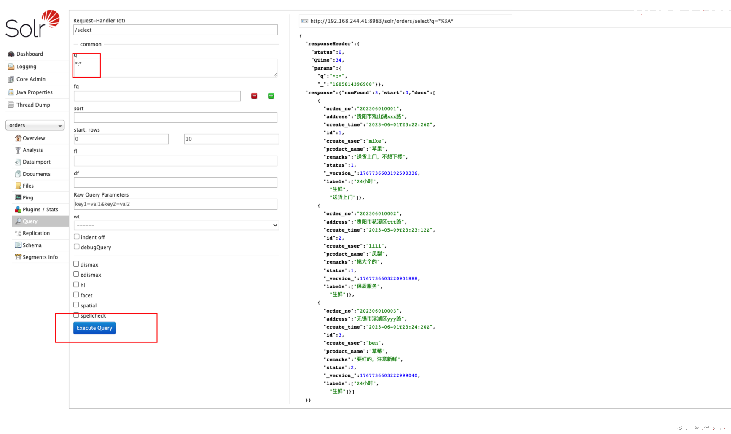Open the Dashboard menu item
Screen dimensions: 731x434
(30, 54)
